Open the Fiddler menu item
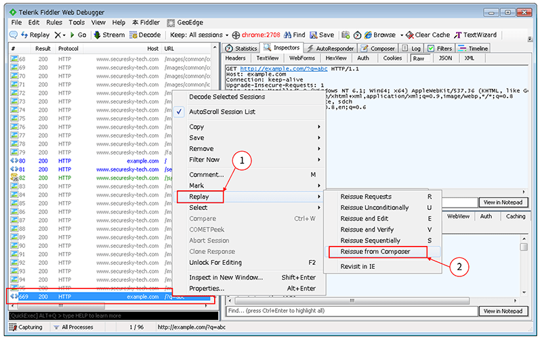 click(x=146, y=22)
